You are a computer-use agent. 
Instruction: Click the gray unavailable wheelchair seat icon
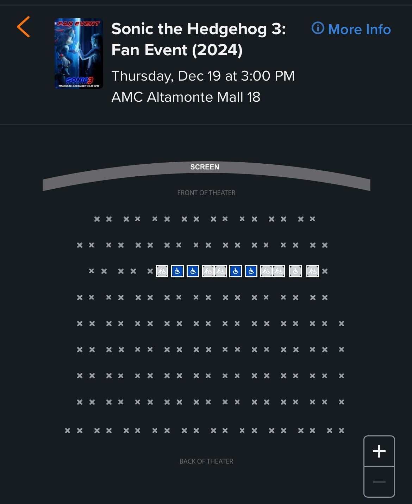(295, 271)
